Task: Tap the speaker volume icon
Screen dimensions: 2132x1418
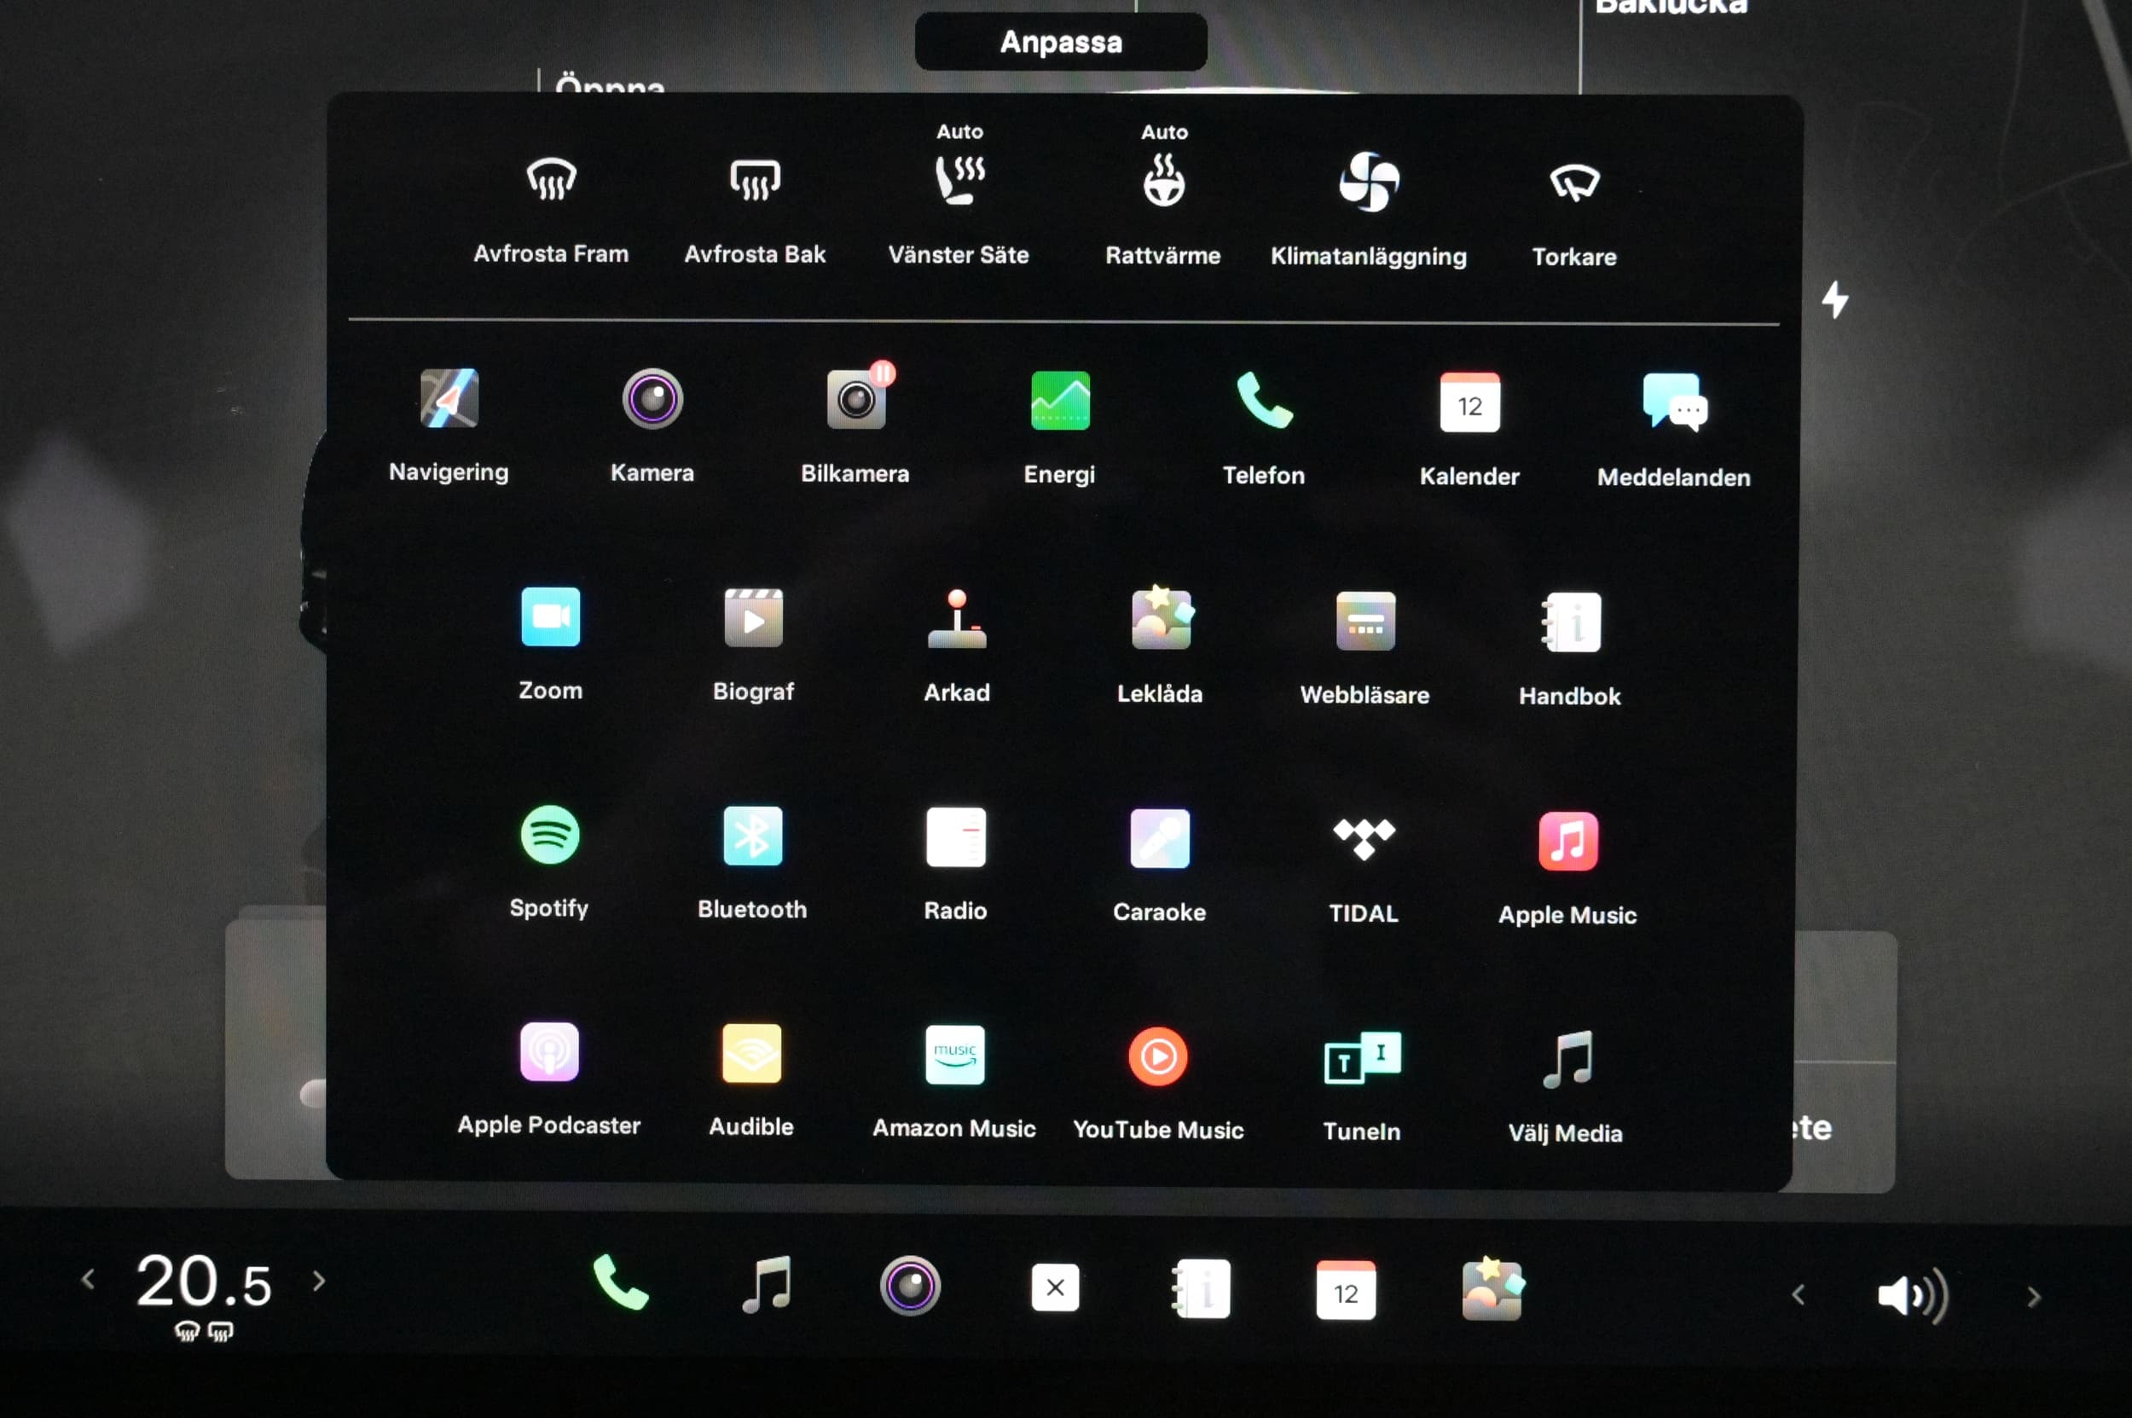Action: [x=1913, y=1296]
